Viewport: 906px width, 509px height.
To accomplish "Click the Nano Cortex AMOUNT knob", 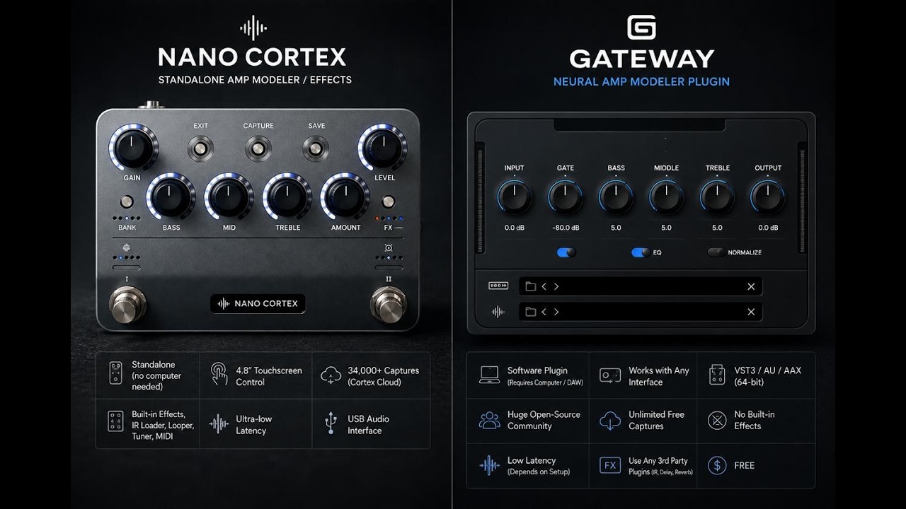I will [x=345, y=197].
